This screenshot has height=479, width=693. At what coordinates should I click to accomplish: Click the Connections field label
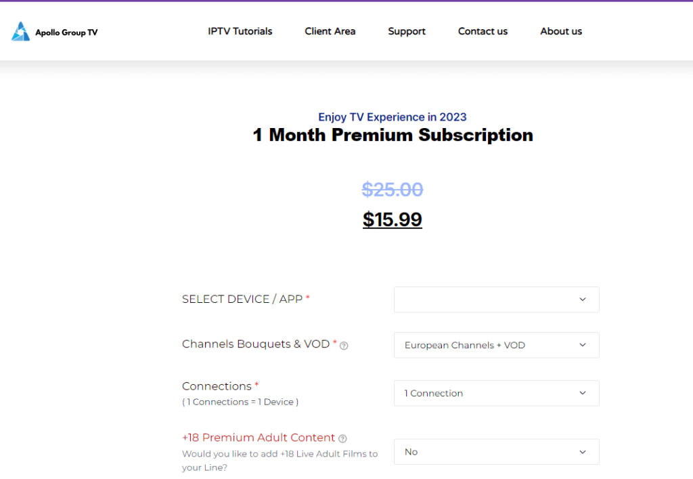click(x=217, y=386)
